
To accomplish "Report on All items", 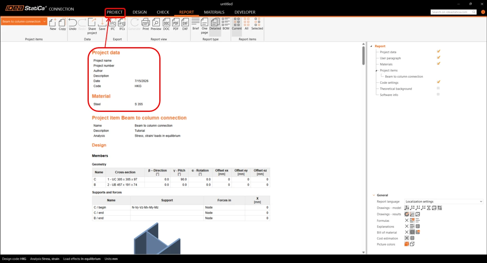I will 246,24.
